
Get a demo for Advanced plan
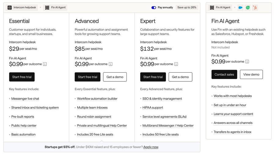tap(115, 77)
